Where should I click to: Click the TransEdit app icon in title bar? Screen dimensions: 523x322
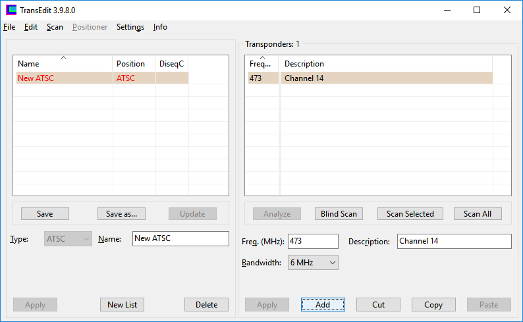coord(11,10)
